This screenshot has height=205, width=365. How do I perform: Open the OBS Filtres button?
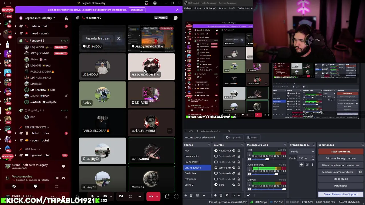pos(252,138)
